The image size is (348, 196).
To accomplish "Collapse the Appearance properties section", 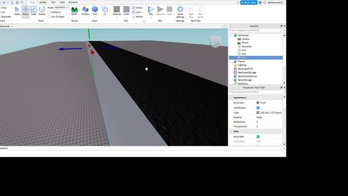I will (231, 97).
